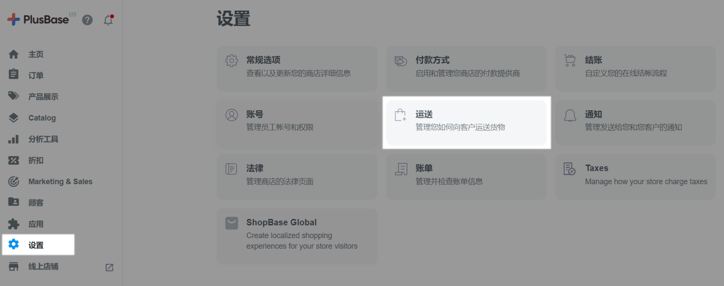Image resolution: width=724 pixels, height=286 pixels.
Task: Click description 自定义您的在线结帐流程
Action: pyautogui.click(x=626, y=73)
